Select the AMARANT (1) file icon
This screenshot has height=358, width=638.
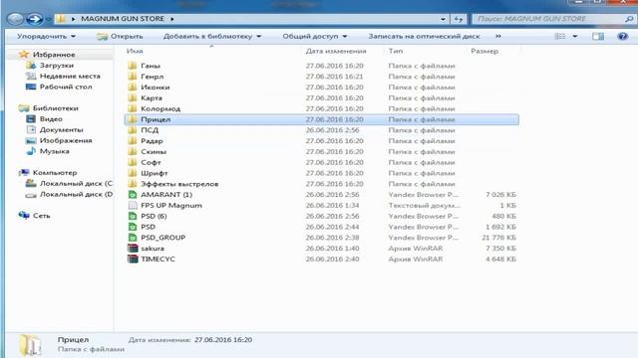(x=133, y=195)
